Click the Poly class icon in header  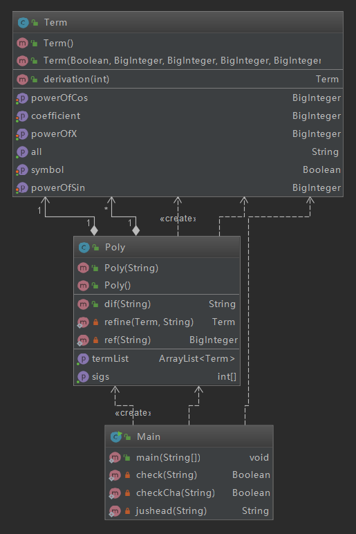point(84,247)
